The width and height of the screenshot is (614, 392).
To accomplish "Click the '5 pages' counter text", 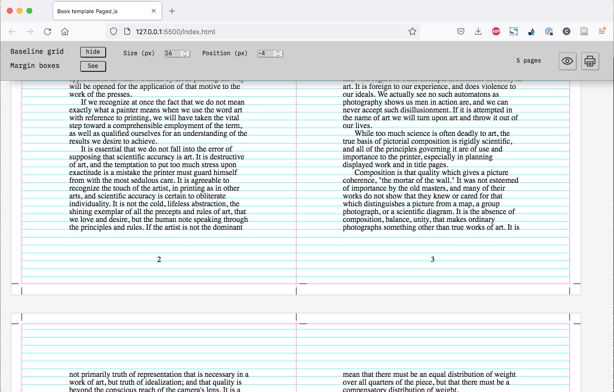I will click(528, 61).
